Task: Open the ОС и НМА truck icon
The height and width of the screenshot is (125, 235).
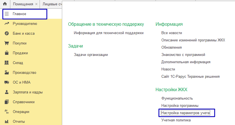Action: tap(7, 82)
